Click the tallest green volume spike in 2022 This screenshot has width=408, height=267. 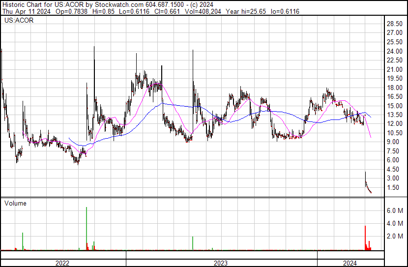[87, 229]
